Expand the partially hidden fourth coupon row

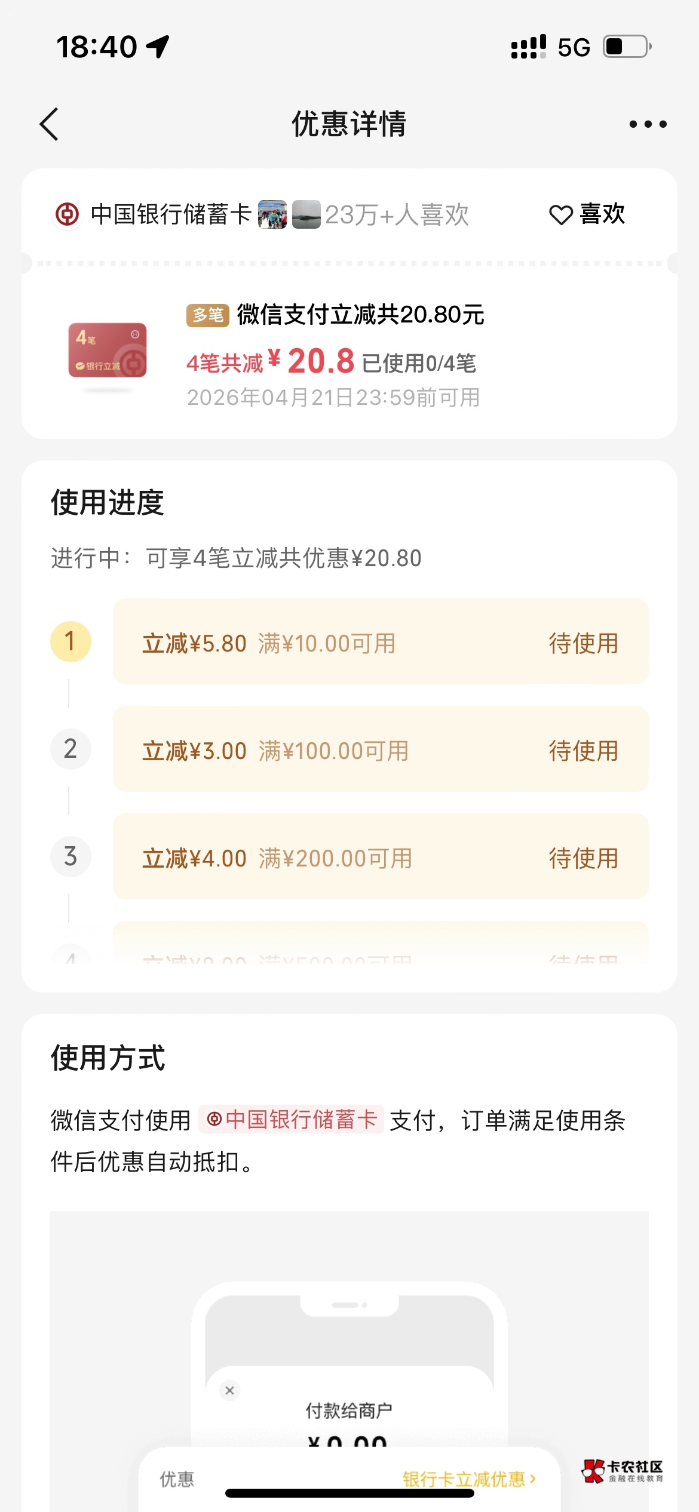[x=381, y=946]
